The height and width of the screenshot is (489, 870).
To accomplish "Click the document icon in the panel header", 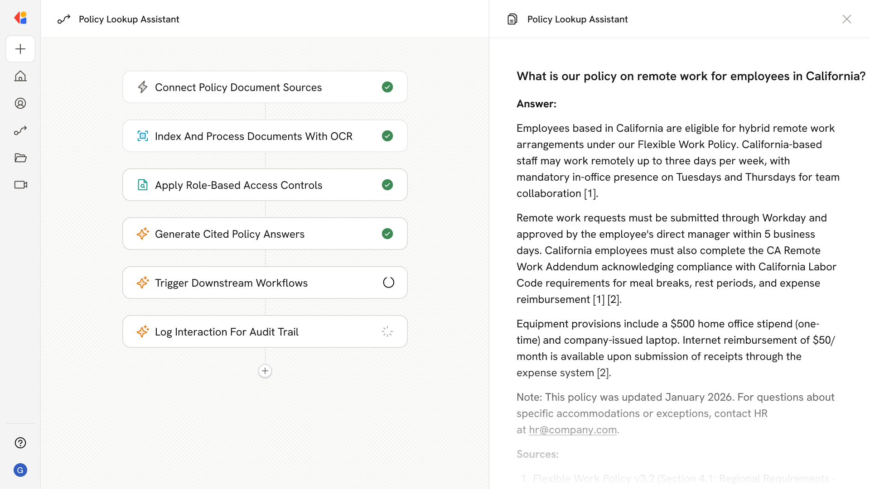I will (x=512, y=19).
